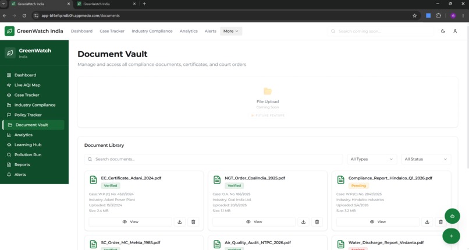Click the browser address bar URL

(80, 16)
